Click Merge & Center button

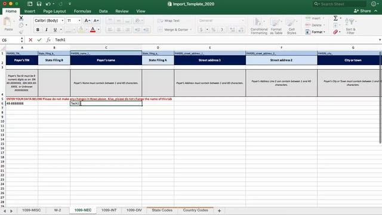click(x=174, y=30)
